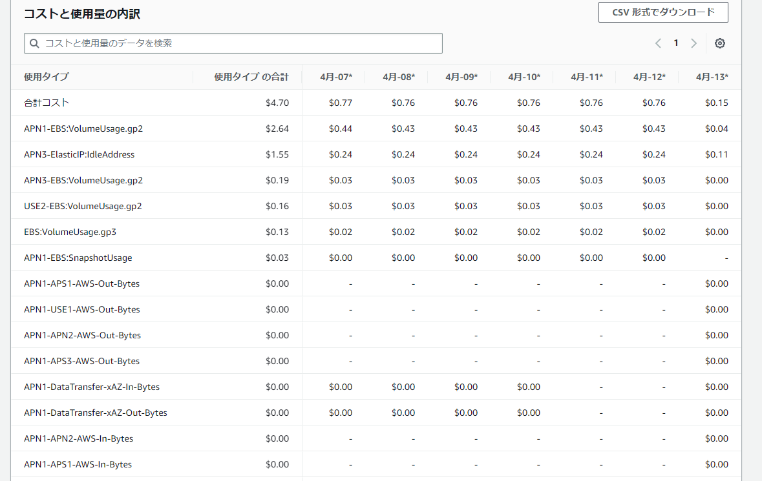Select EBS:VolumeUsage.gp3 row label

[x=70, y=232]
